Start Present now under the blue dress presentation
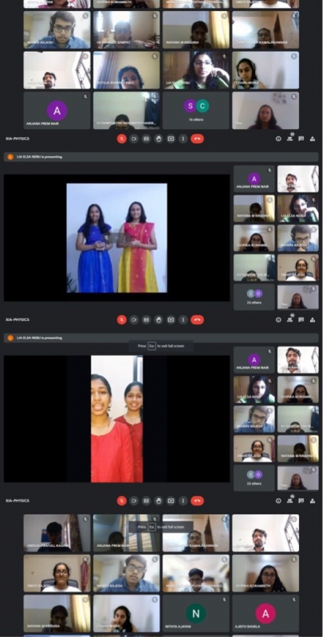 (x=171, y=320)
